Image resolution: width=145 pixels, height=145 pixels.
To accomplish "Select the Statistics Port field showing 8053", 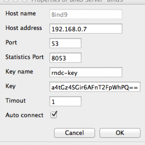I will [65, 58].
